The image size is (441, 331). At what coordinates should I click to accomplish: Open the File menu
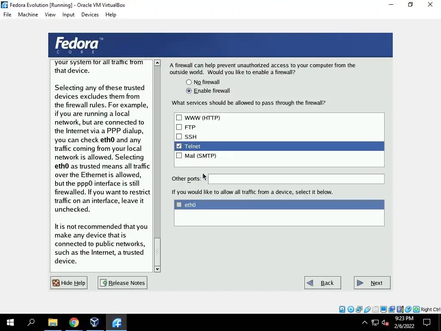7,15
